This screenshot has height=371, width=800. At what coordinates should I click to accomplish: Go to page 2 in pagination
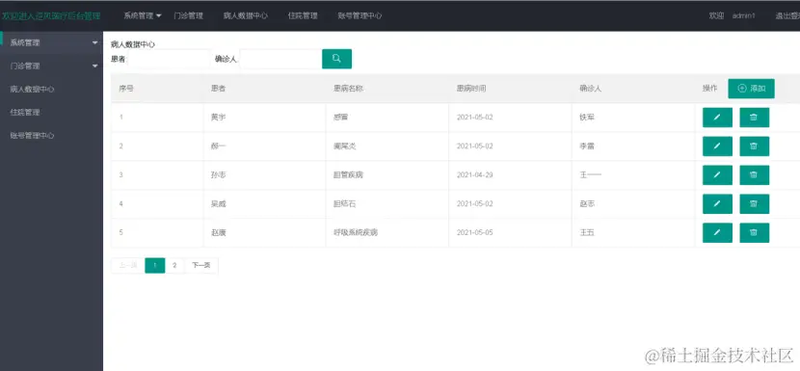pos(174,265)
